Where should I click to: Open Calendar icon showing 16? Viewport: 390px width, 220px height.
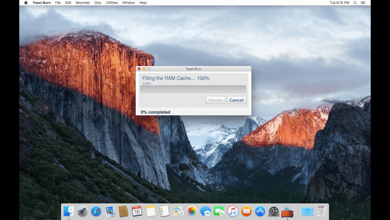(x=137, y=211)
